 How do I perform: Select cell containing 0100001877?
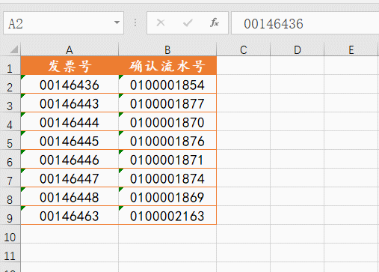(x=167, y=103)
